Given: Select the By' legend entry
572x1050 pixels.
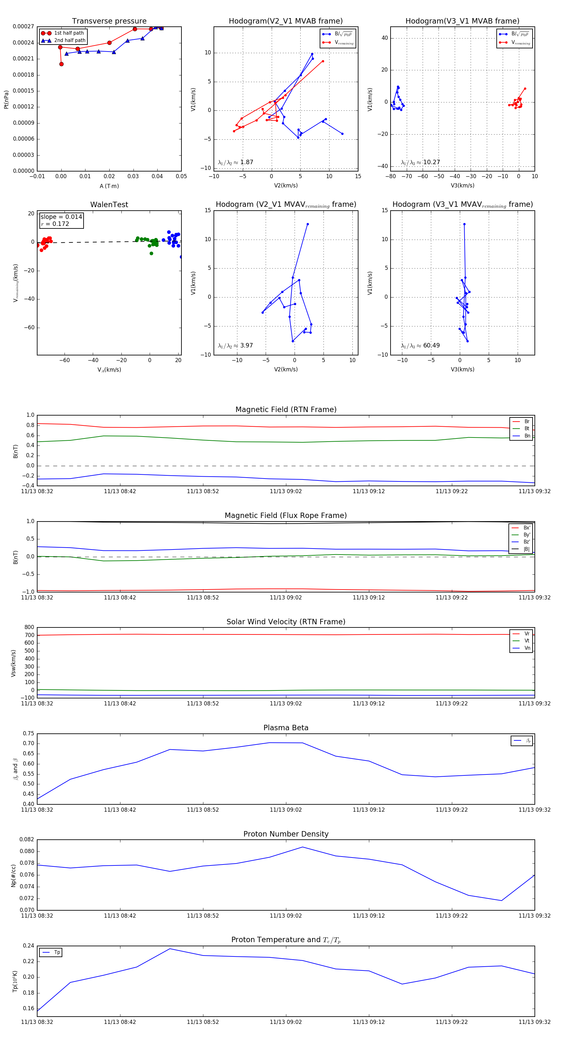Looking at the screenshot, I should [x=521, y=535].
